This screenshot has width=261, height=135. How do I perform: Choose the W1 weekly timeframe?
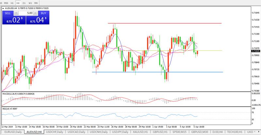30,3
